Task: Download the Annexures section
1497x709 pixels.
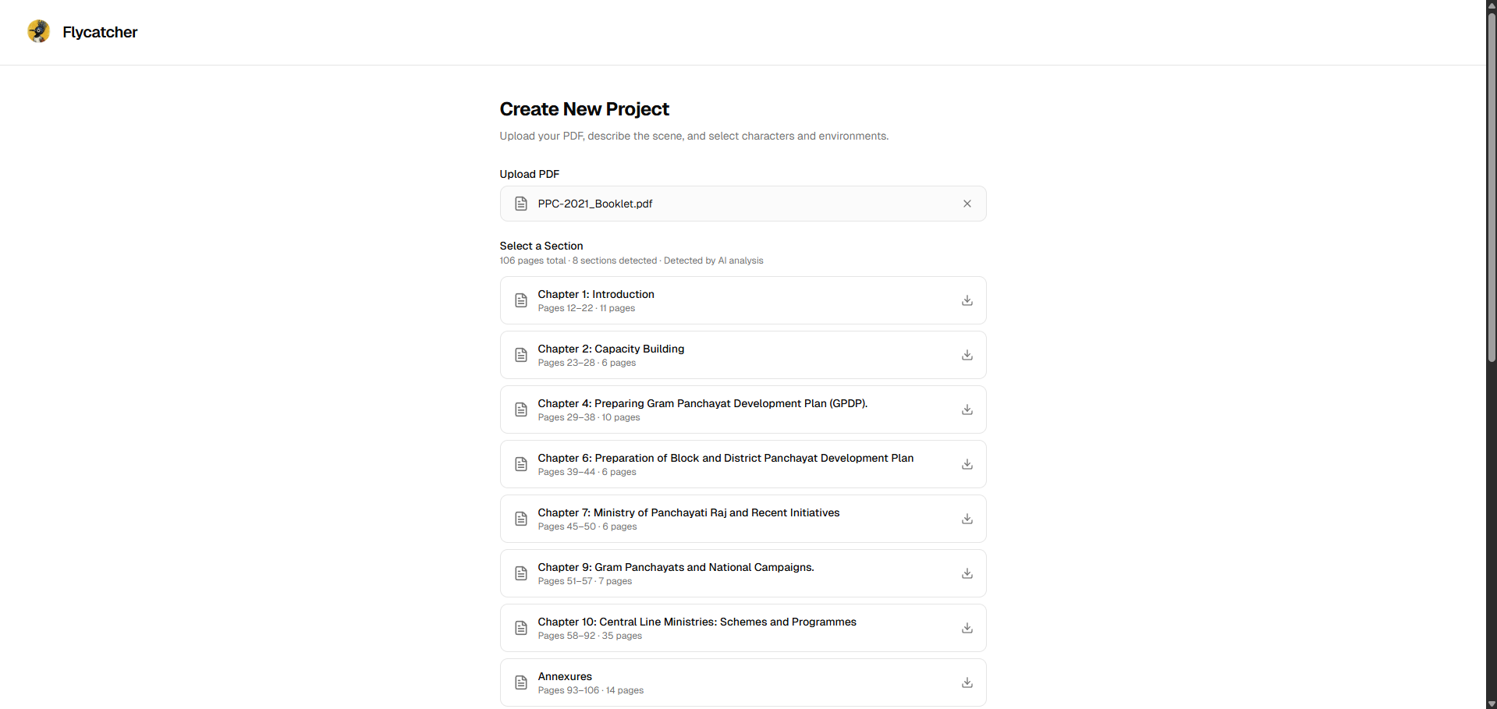Action: (967, 682)
